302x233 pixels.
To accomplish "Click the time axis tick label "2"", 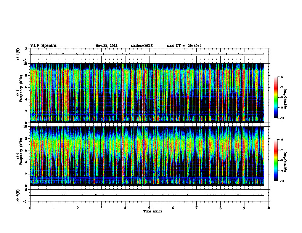I will click(x=78, y=208).
